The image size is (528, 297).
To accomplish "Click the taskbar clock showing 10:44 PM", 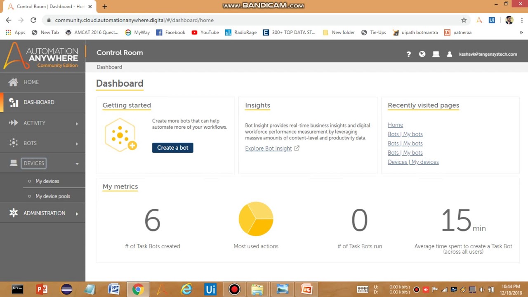I will click(511, 289).
